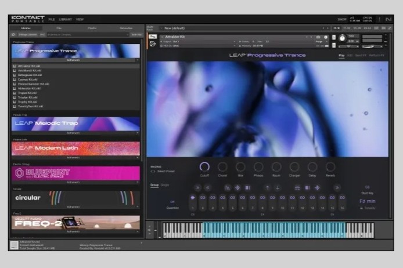Click the Find library or company search field
403x268 pixels.
click(x=88, y=34)
